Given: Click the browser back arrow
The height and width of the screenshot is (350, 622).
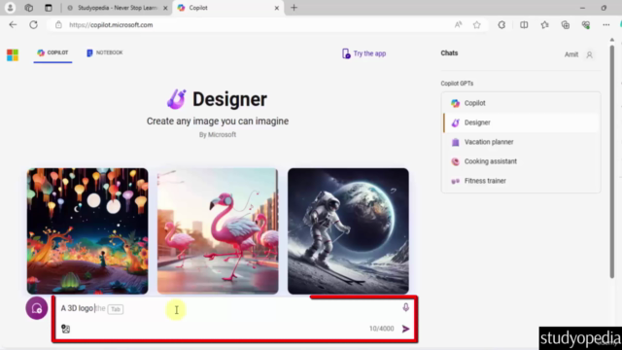Looking at the screenshot, I should [x=13, y=24].
